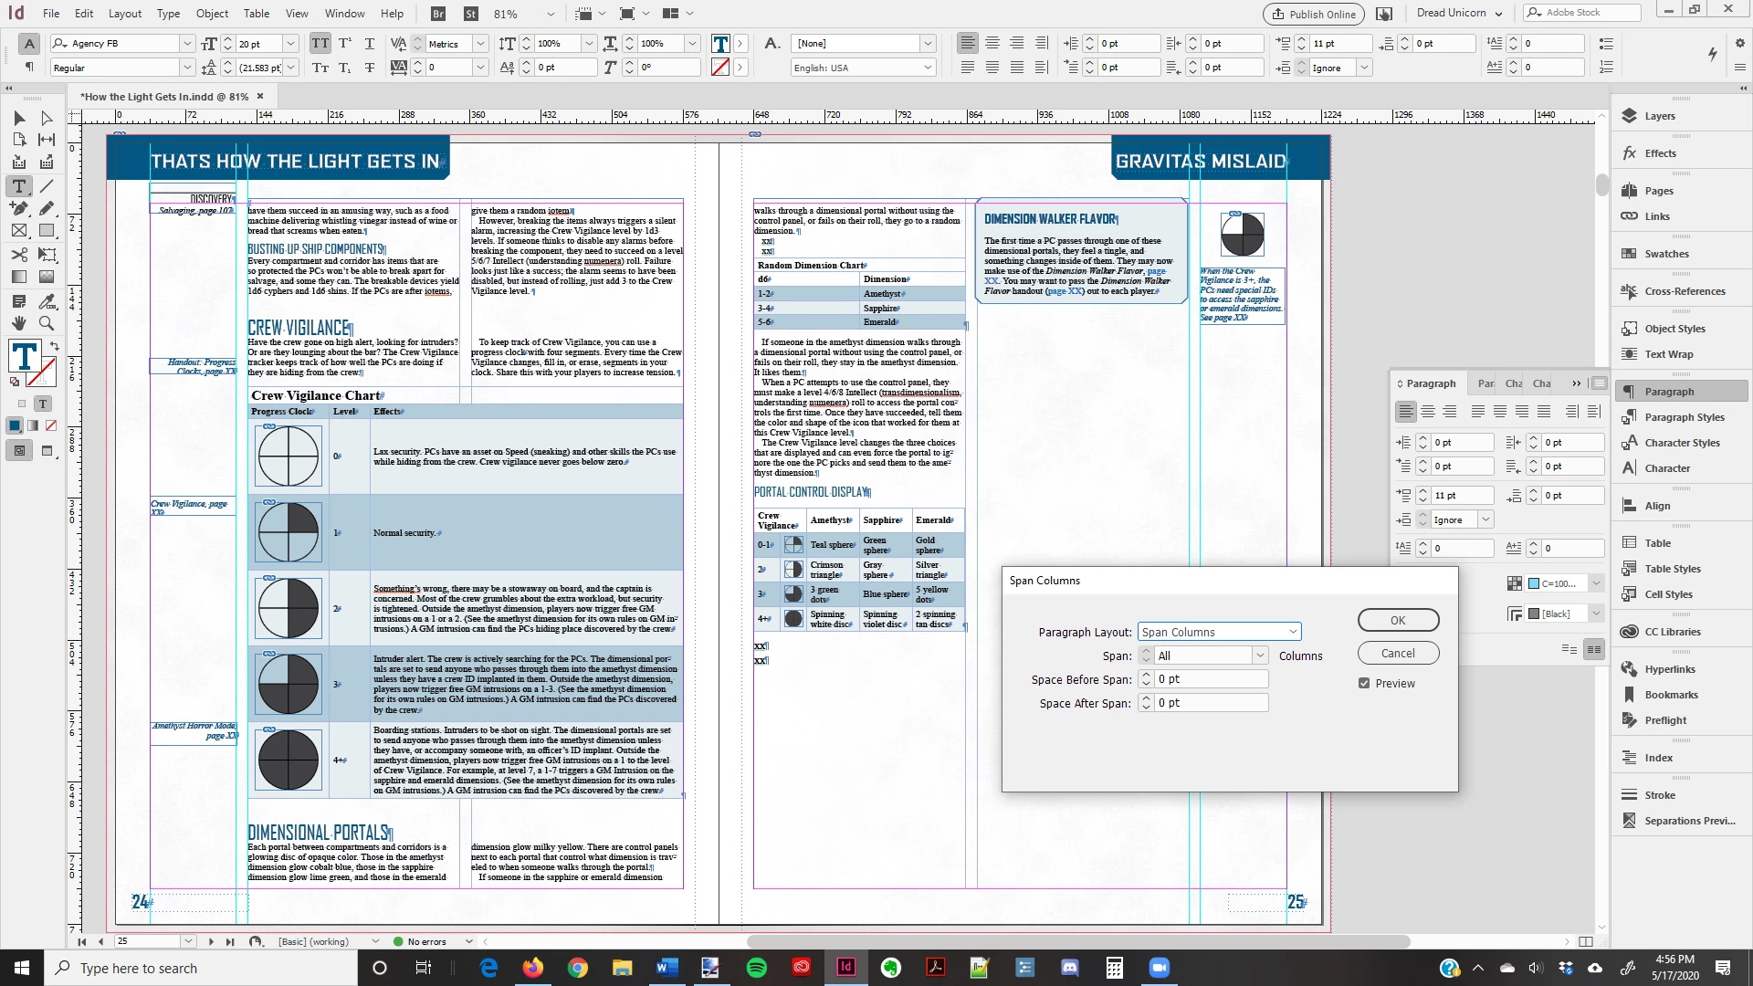
Task: Open the font family dropdown Agency FB
Action: coord(187,43)
